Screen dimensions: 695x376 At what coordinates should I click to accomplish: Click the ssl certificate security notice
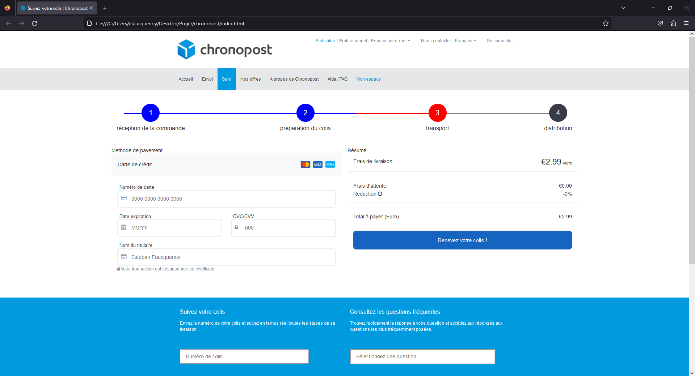pyautogui.click(x=166, y=269)
